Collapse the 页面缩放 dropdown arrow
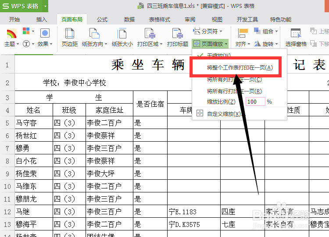329x237 pixels. coord(226,44)
